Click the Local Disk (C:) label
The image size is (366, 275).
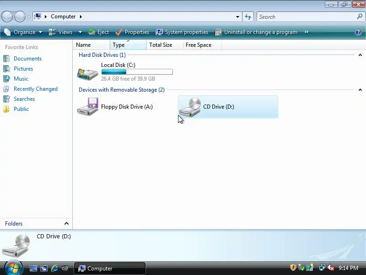(x=118, y=65)
